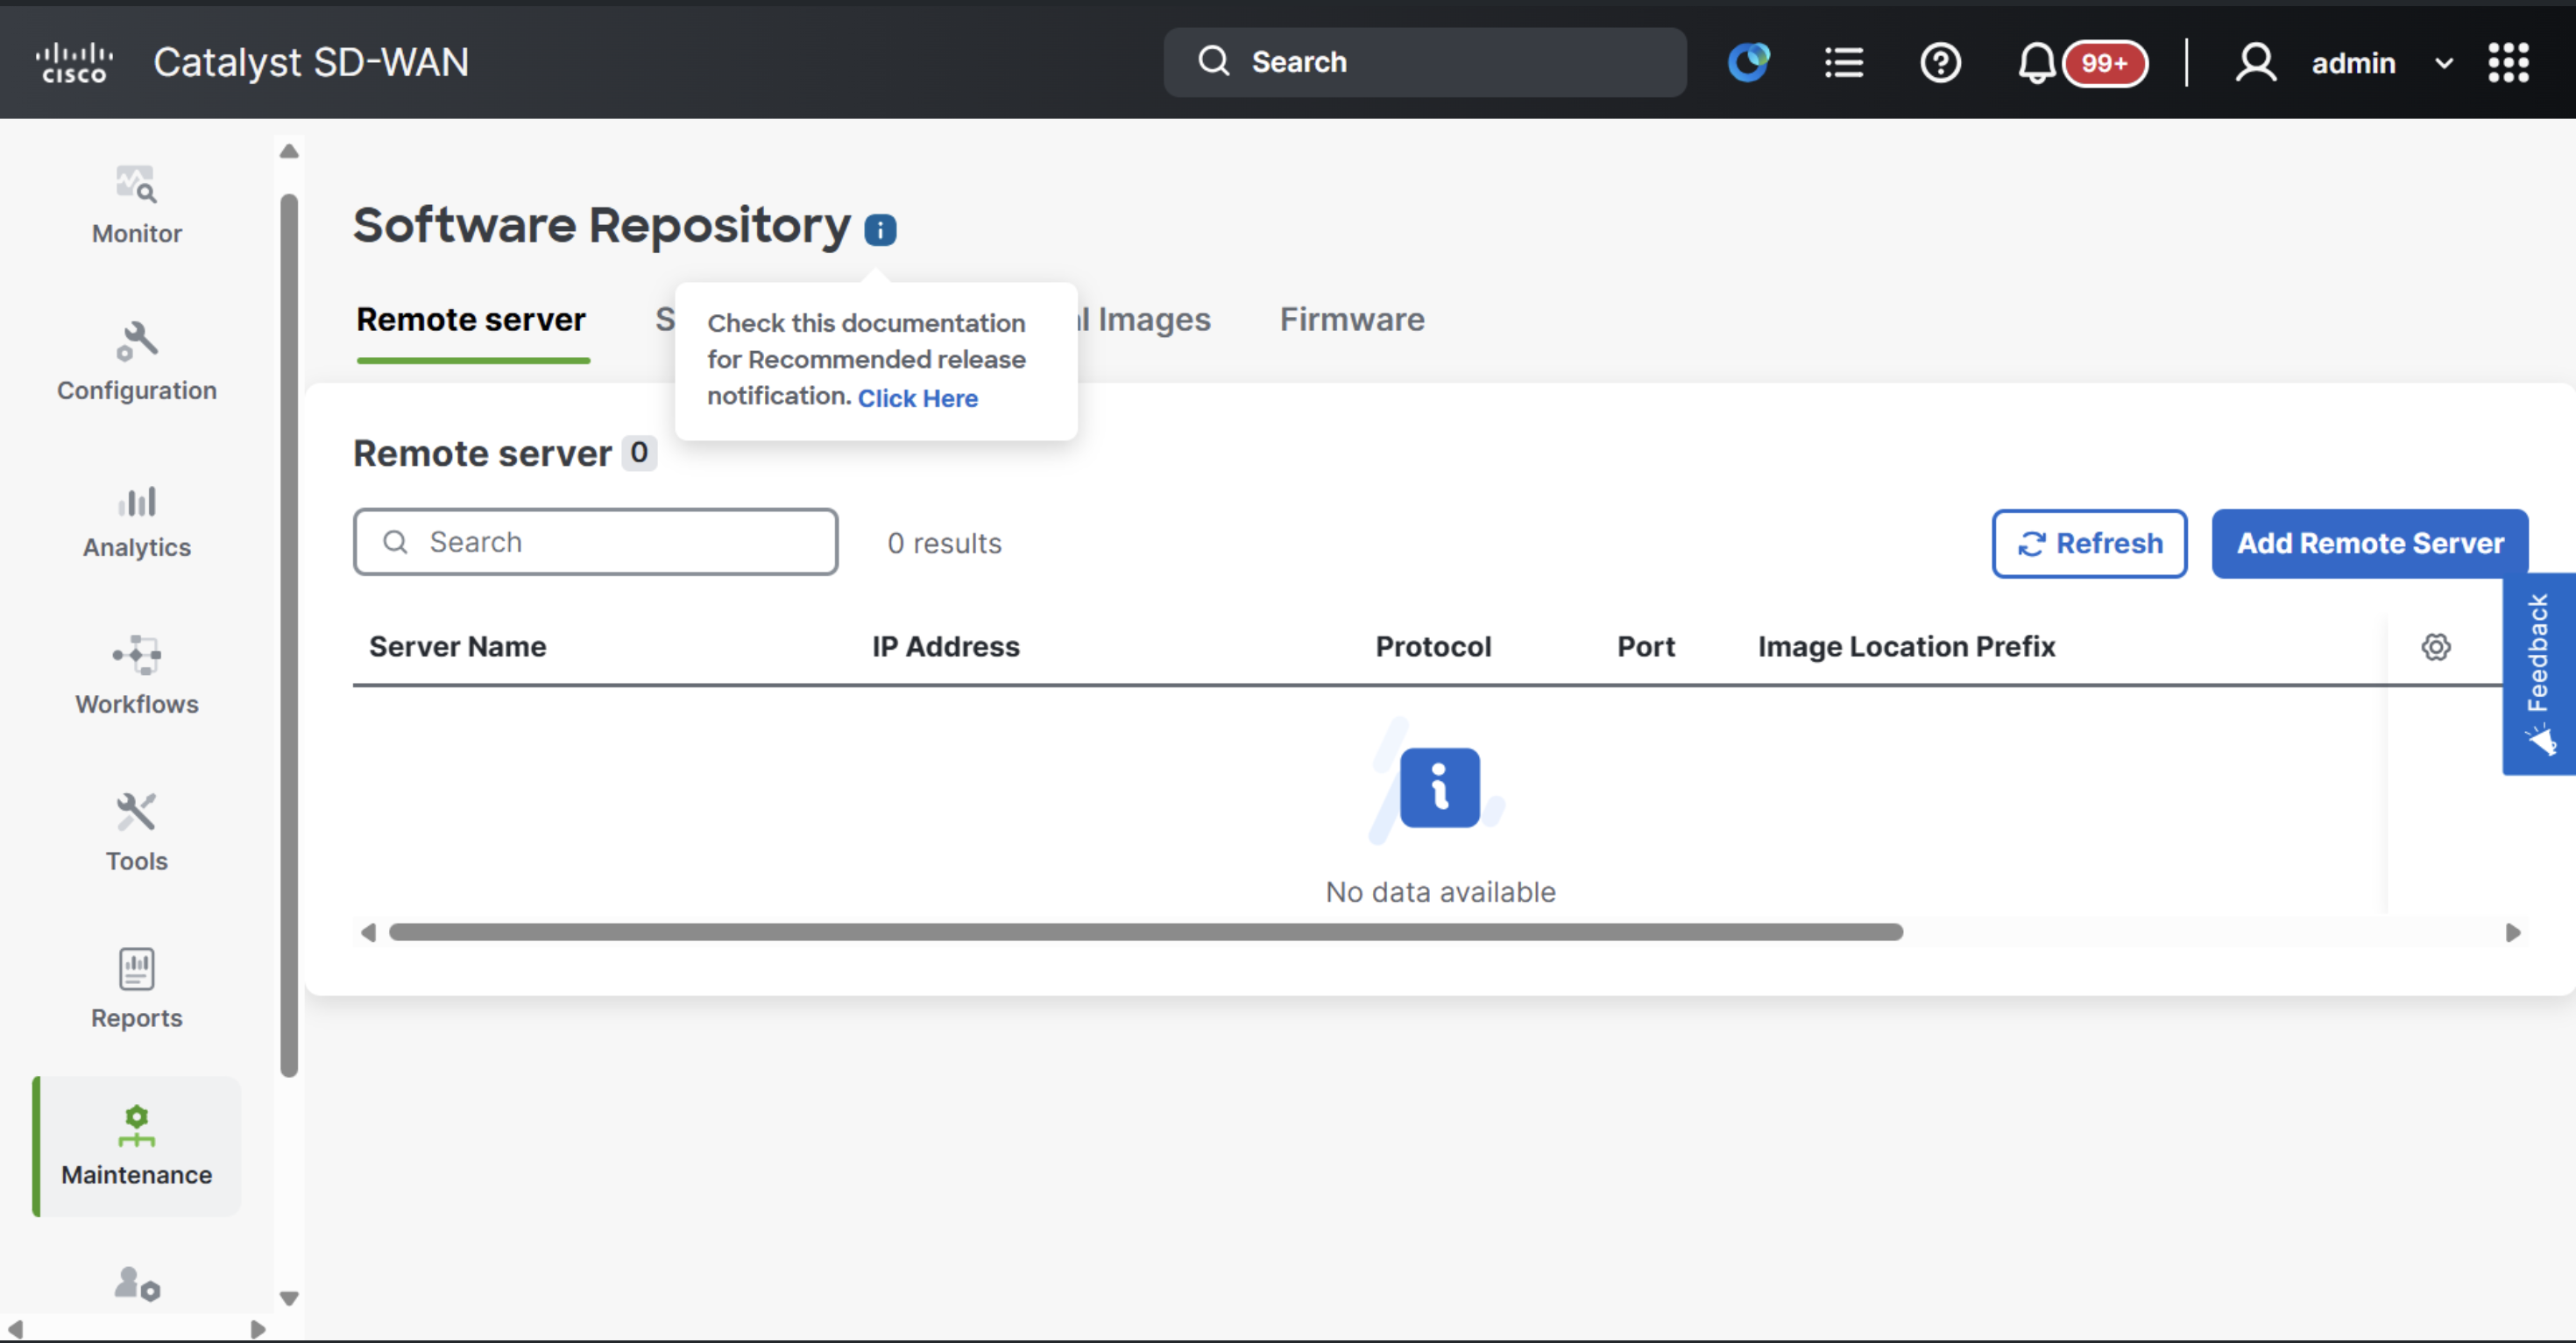The height and width of the screenshot is (1343, 2576).
Task: Follow the Click Here documentation link
Action: point(917,397)
